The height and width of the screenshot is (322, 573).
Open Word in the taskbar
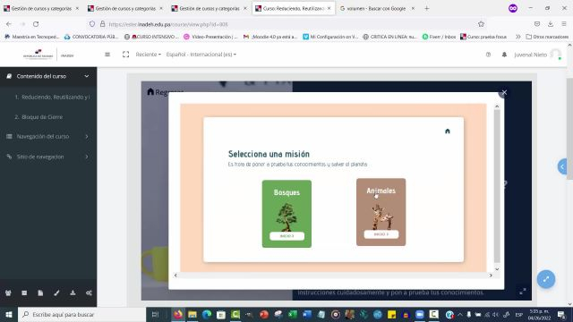[x=307, y=314]
